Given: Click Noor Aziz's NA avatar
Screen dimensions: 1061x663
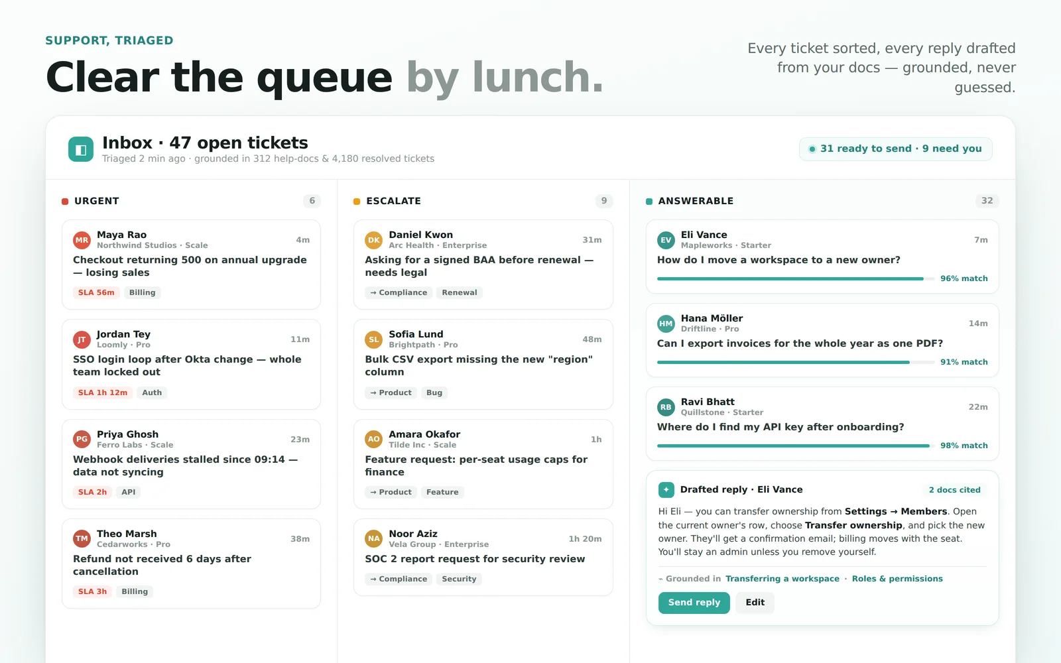Looking at the screenshot, I should pos(374,539).
